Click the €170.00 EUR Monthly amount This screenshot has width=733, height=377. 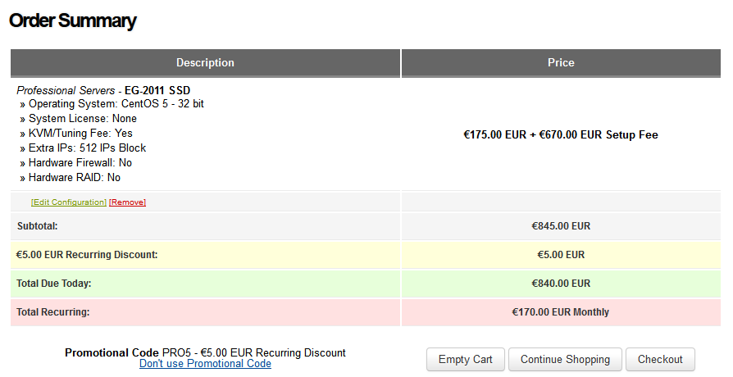click(561, 312)
